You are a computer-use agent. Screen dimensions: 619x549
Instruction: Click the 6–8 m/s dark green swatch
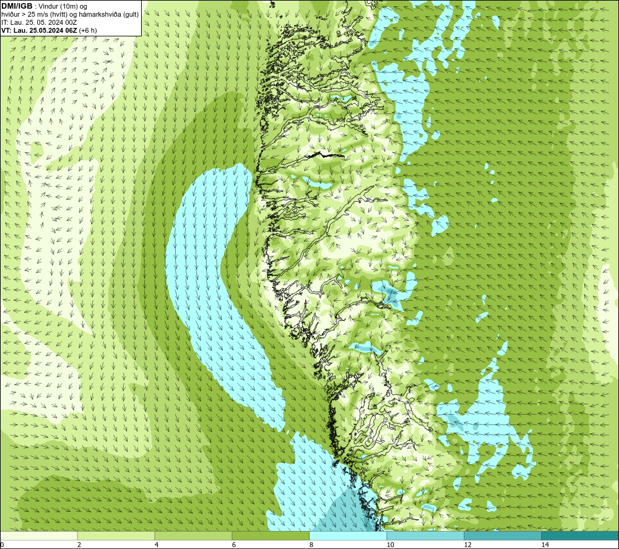tap(271, 535)
